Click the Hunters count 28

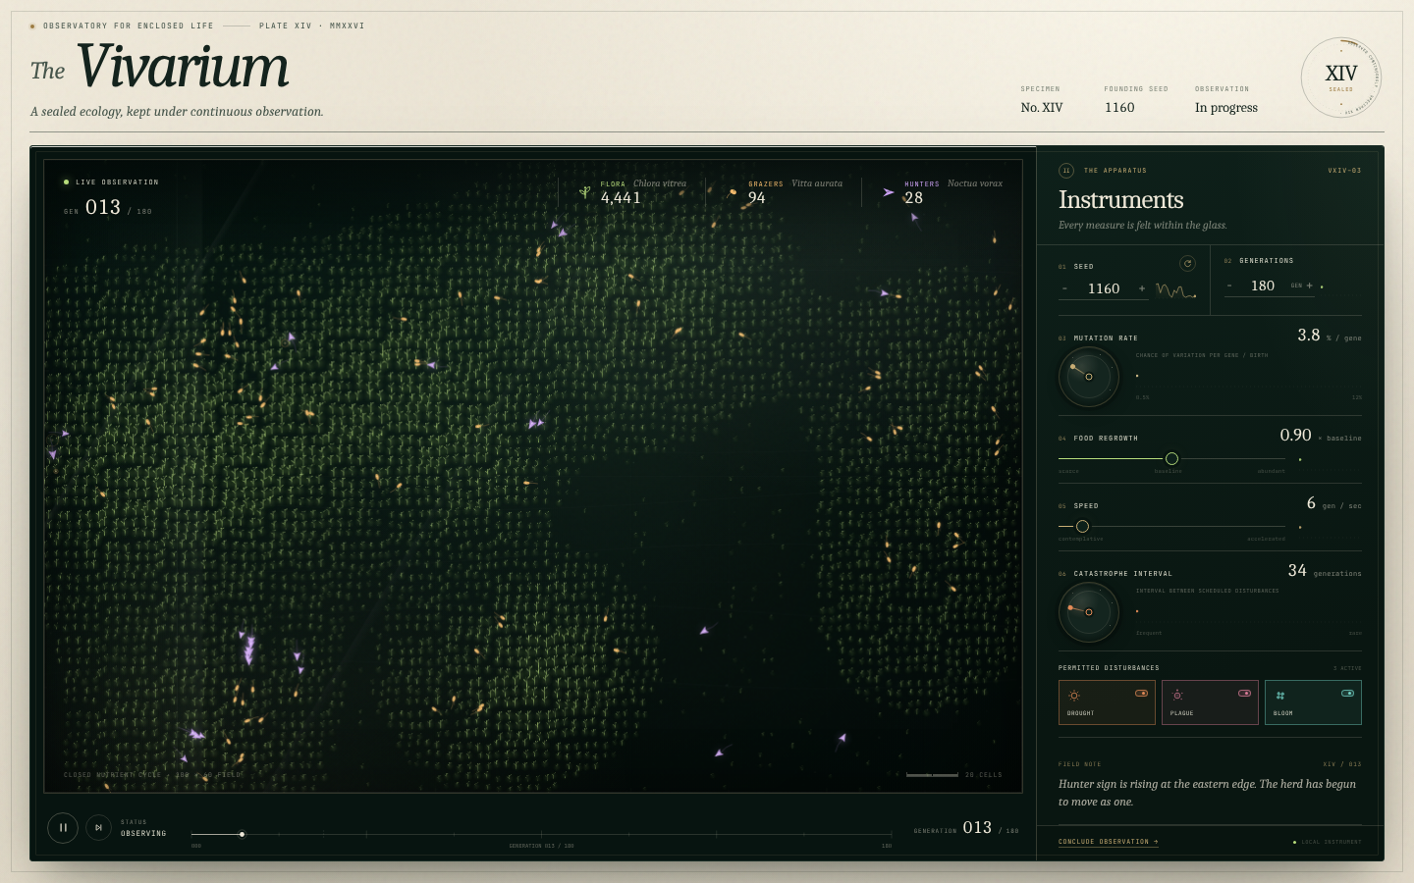[x=913, y=198]
